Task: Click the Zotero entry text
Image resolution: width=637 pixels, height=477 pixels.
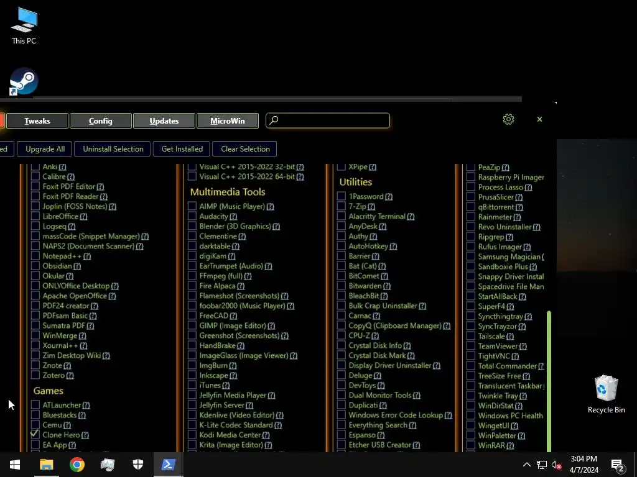Action: [53, 375]
